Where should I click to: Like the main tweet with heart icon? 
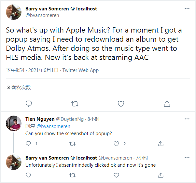tap(121, 104)
